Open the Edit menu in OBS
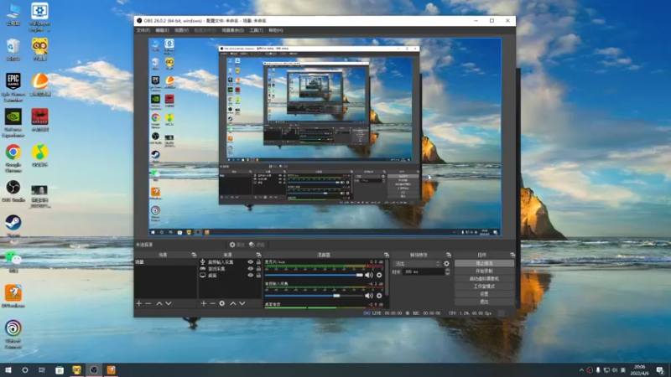The width and height of the screenshot is (671, 377). click(x=162, y=30)
